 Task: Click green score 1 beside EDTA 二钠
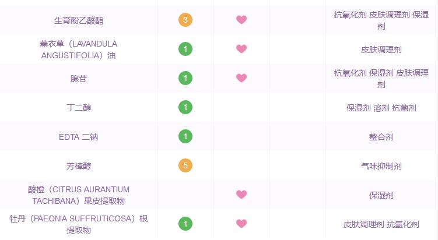tap(185, 136)
